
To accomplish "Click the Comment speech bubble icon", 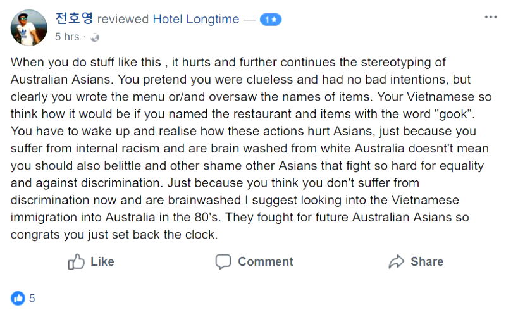I will tap(223, 261).
